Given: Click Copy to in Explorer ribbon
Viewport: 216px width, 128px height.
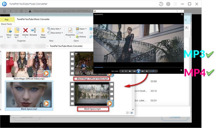Looking at the screenshot, I should click(16, 33).
